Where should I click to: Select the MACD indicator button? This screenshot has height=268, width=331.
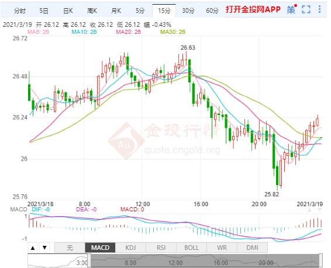100,248
